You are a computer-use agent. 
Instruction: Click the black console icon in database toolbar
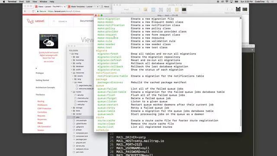pos(184,10)
